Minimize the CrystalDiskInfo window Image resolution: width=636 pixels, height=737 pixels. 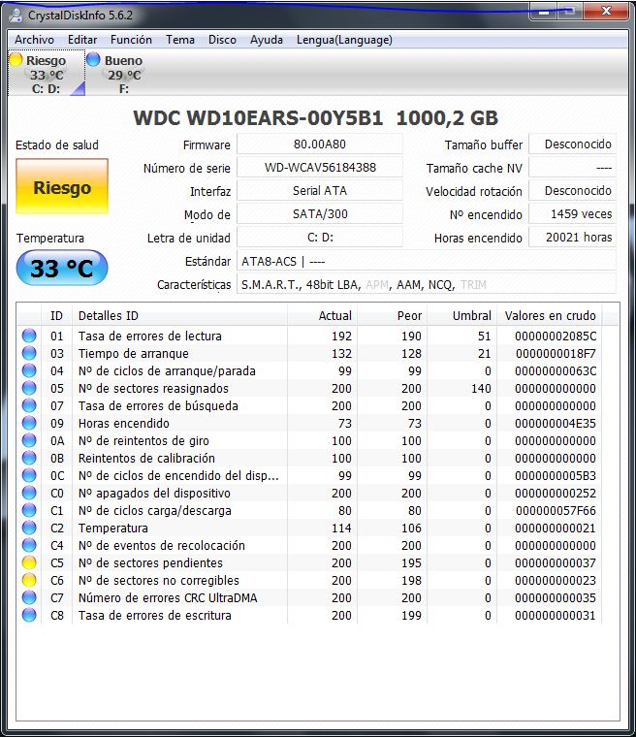[544, 12]
